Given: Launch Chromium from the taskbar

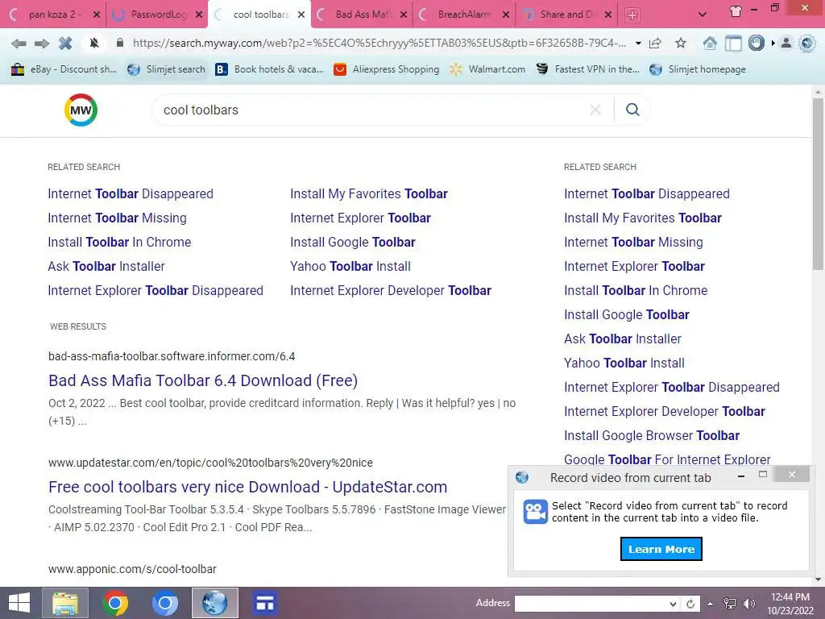Looking at the screenshot, I should 165,603.
